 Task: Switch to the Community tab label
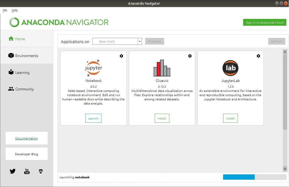[x=25, y=89]
